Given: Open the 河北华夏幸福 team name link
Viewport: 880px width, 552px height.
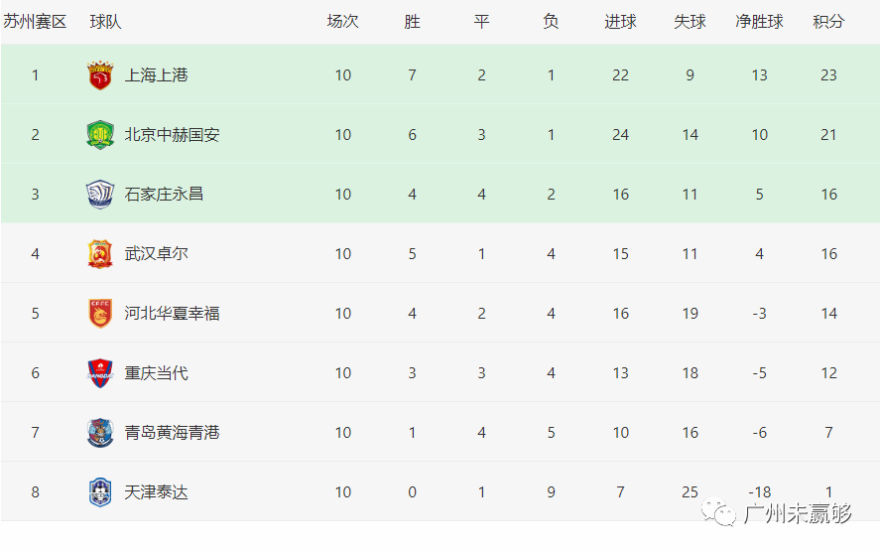Looking at the screenshot, I should (172, 314).
